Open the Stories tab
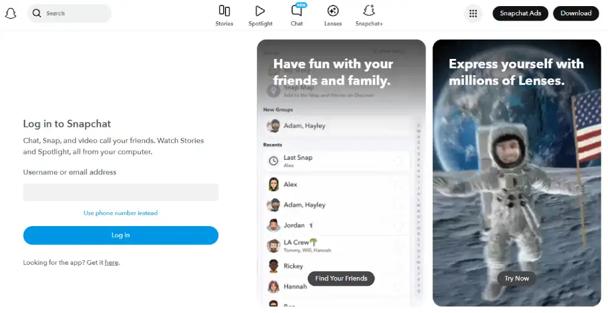This screenshot has width=608, height=313. (x=224, y=16)
